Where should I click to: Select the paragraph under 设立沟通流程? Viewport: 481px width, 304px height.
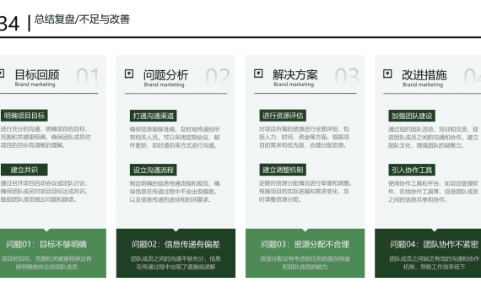coord(175,192)
